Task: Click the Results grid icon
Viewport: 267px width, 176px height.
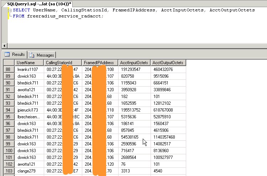Action: [x=7, y=55]
